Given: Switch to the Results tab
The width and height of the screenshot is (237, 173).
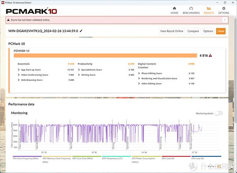Looking at the screenshot, I should 209,9.
